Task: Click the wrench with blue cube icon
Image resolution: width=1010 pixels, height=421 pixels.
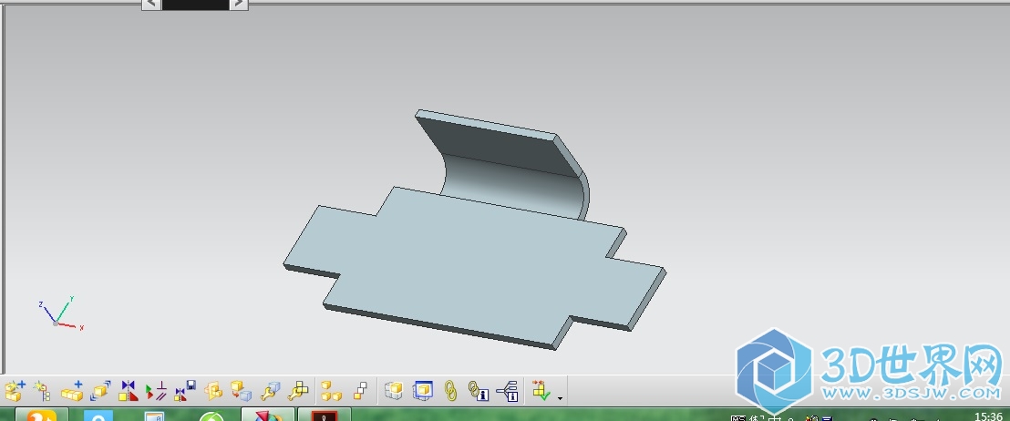Action: point(270,390)
